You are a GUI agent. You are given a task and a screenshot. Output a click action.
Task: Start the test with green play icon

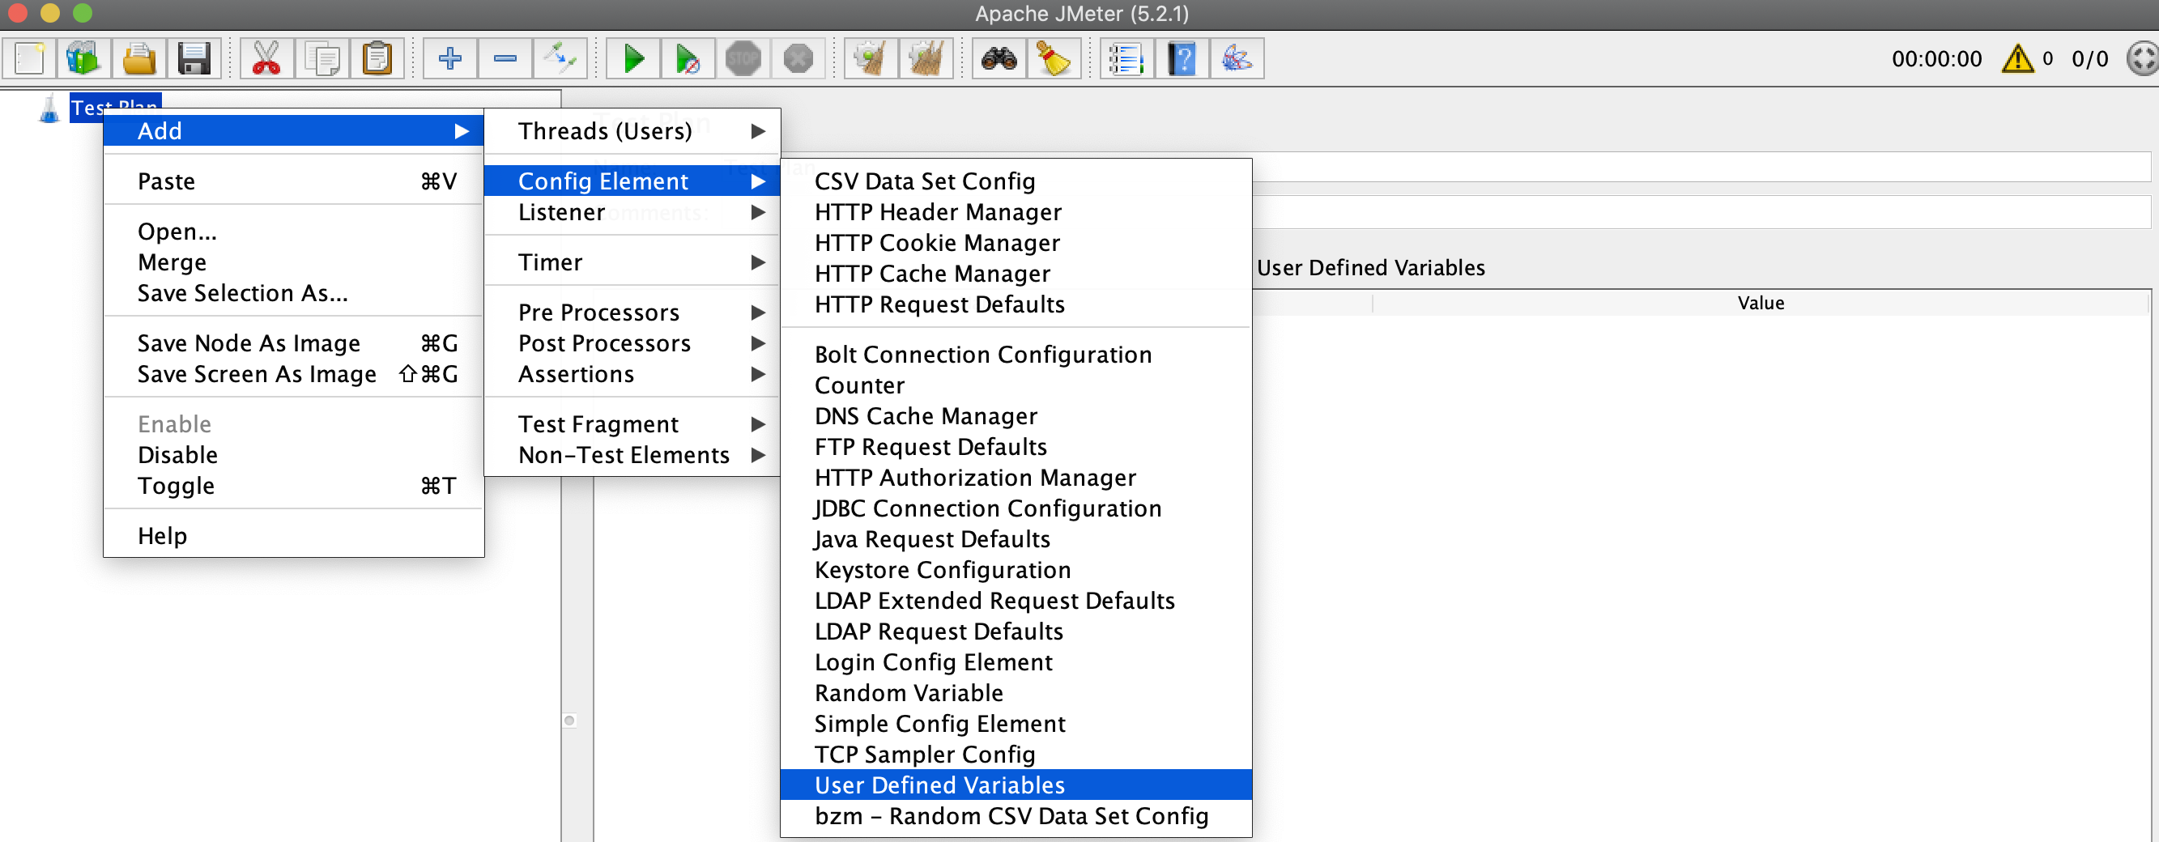tap(633, 58)
